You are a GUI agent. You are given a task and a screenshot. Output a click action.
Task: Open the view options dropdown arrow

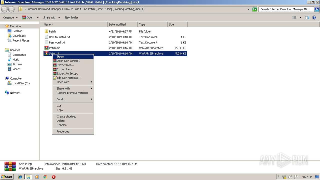pos(300,17)
